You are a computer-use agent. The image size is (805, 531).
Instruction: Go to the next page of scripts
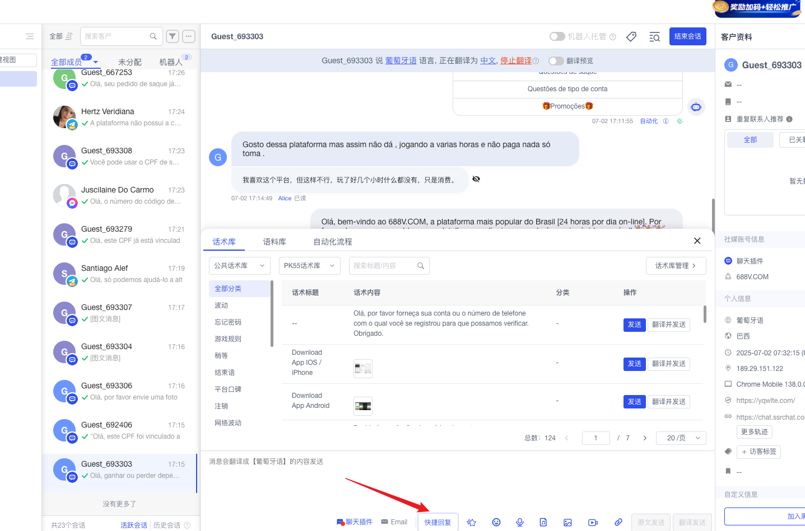(645, 438)
